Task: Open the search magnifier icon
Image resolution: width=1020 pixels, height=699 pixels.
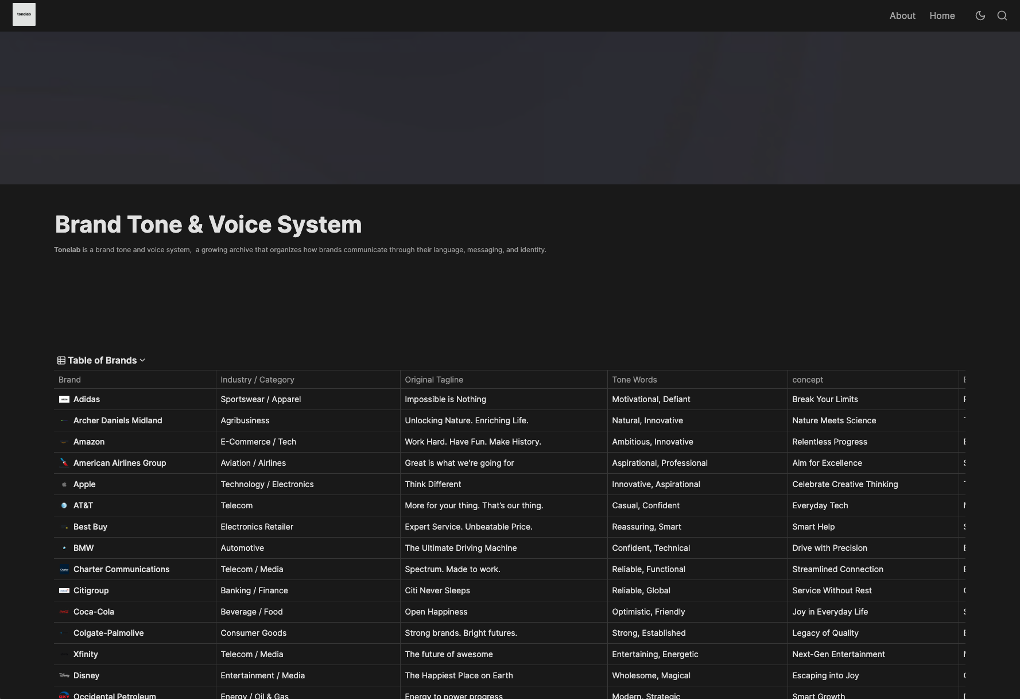Action: [x=1002, y=16]
